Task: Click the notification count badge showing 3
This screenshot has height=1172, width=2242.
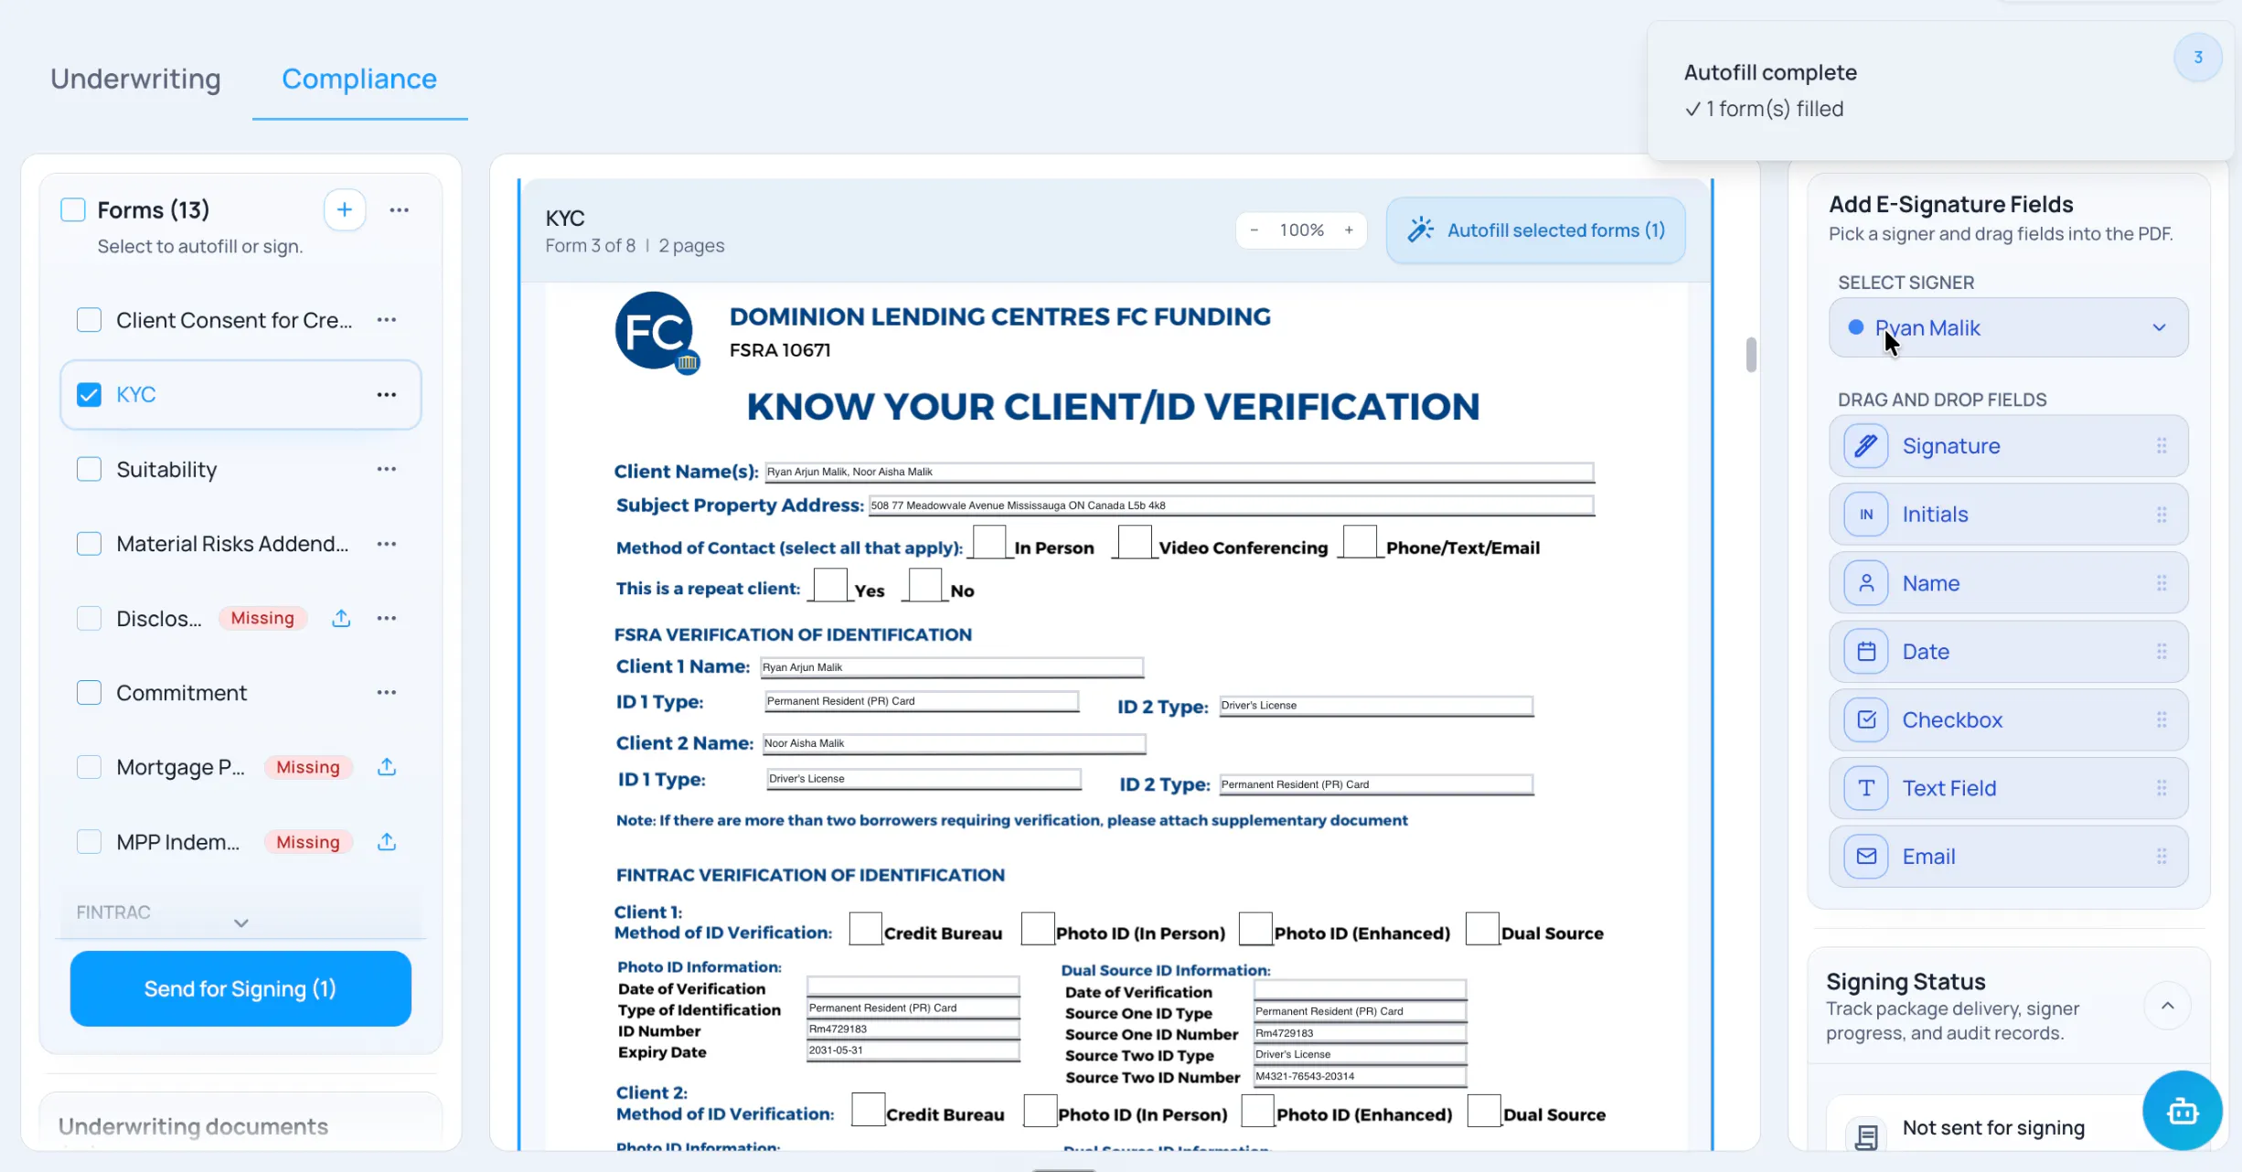Action: click(2198, 58)
